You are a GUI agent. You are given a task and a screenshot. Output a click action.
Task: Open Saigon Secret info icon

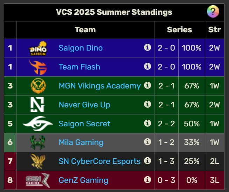tap(147, 123)
